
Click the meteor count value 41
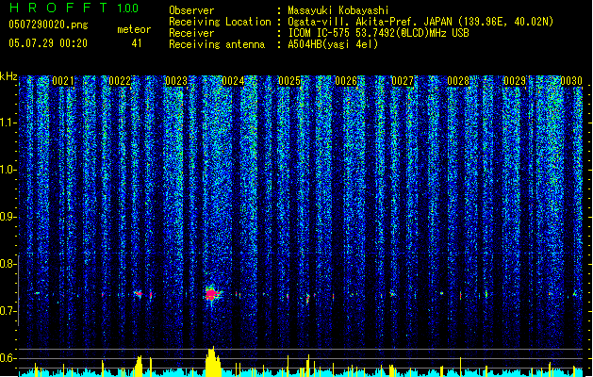click(137, 43)
